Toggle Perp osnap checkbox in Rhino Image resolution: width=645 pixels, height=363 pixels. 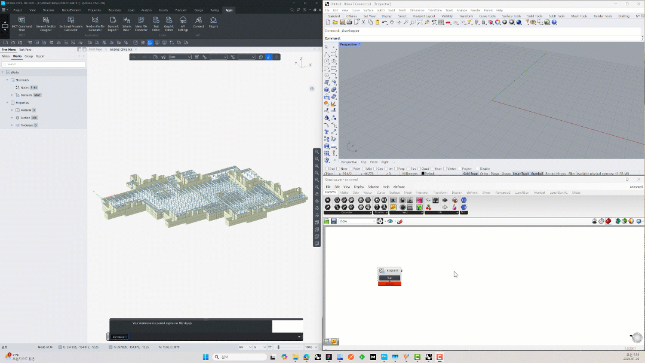[x=396, y=169]
